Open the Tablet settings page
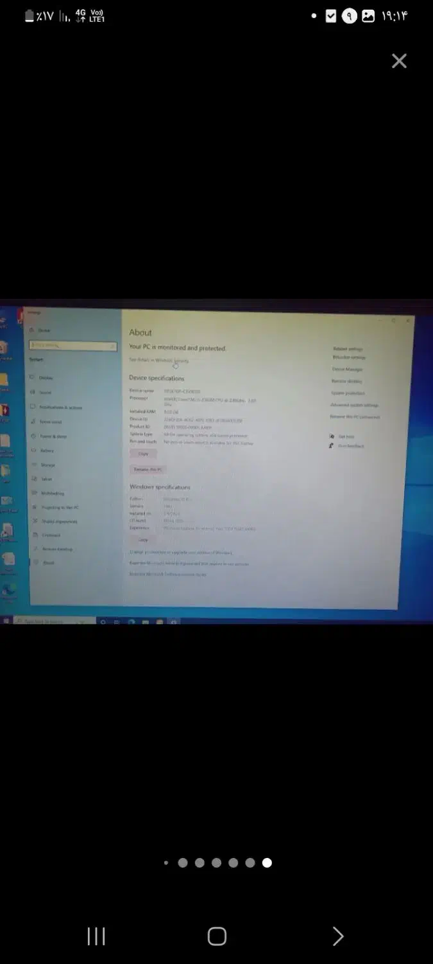The height and width of the screenshot is (964, 433). point(42,479)
